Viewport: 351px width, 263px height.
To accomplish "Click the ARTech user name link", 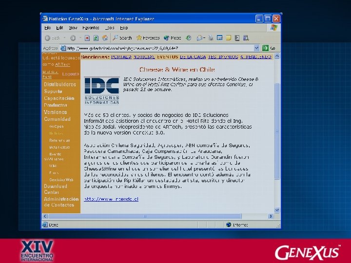I will [62, 64].
